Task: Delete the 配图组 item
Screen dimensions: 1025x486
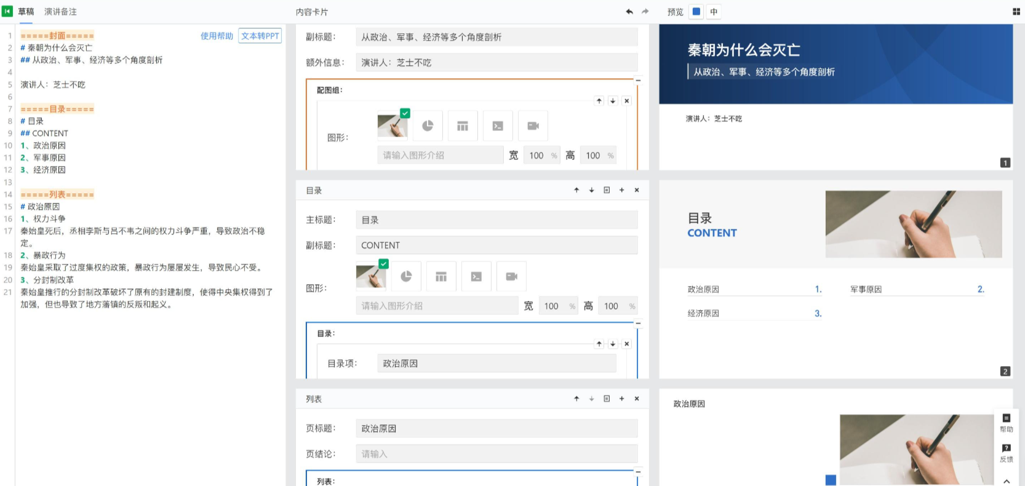Action: click(x=626, y=101)
